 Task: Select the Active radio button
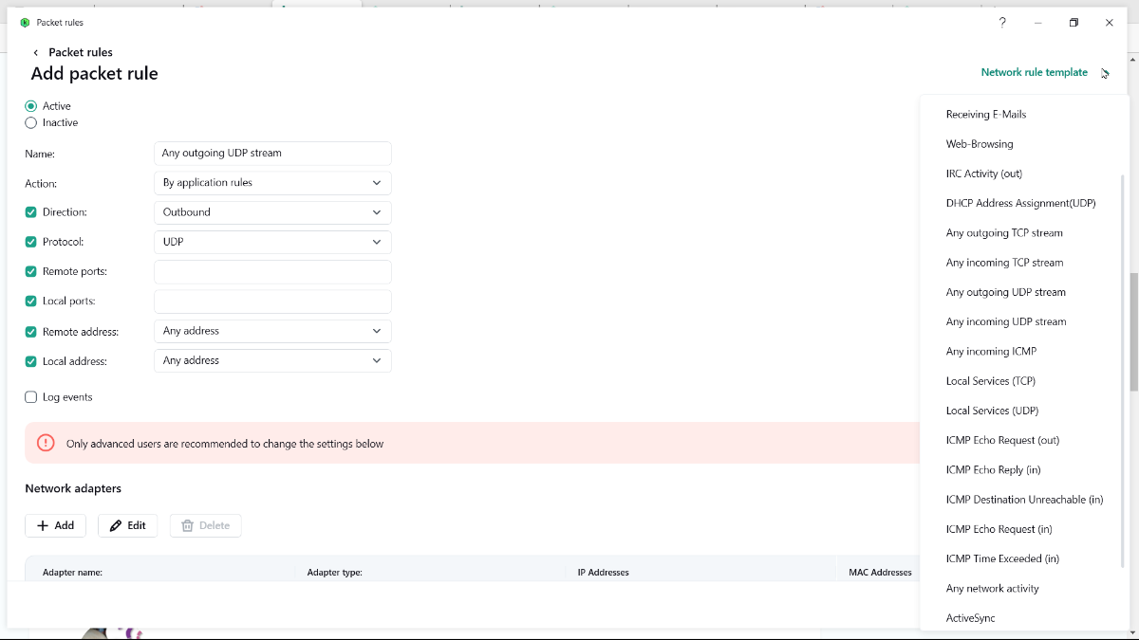click(x=31, y=106)
